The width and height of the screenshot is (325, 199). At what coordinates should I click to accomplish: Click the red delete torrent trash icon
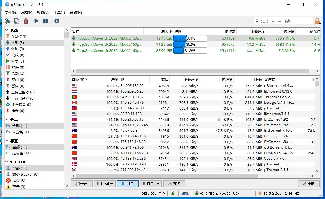coord(26,21)
